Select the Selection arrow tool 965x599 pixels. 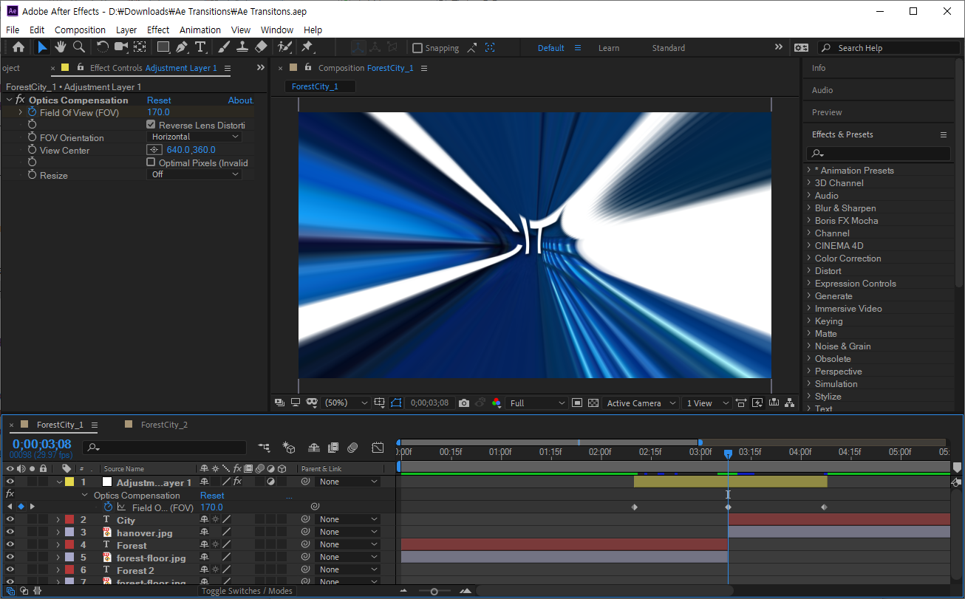[42, 47]
